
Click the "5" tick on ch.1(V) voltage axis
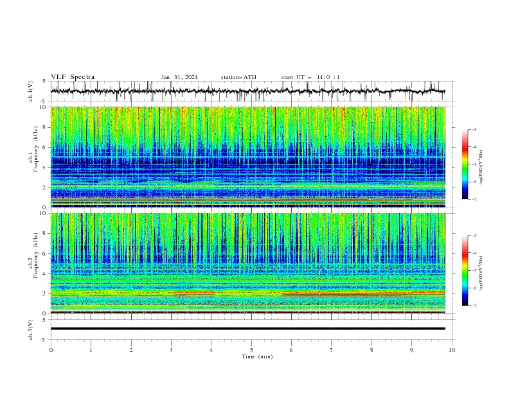44,81
